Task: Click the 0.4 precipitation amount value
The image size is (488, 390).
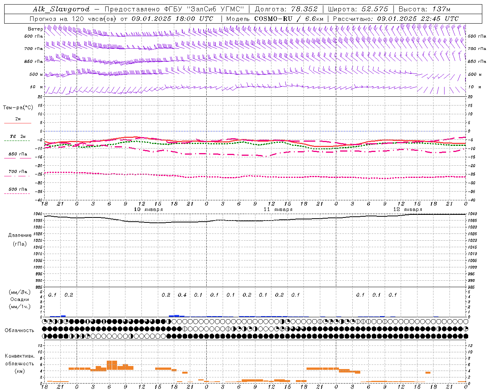Action: pyautogui.click(x=182, y=295)
